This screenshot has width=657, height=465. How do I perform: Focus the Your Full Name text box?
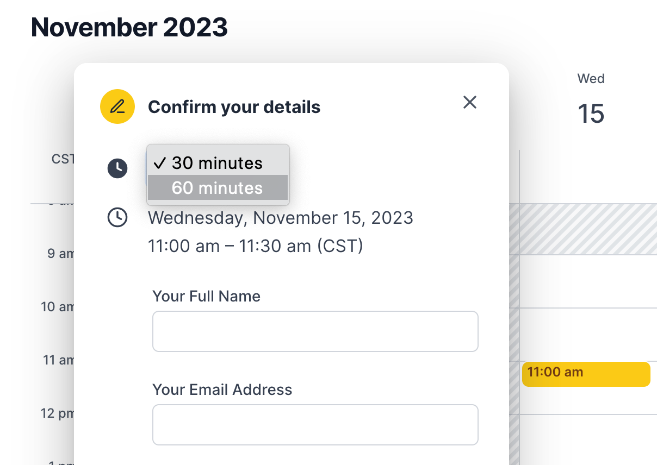(315, 331)
